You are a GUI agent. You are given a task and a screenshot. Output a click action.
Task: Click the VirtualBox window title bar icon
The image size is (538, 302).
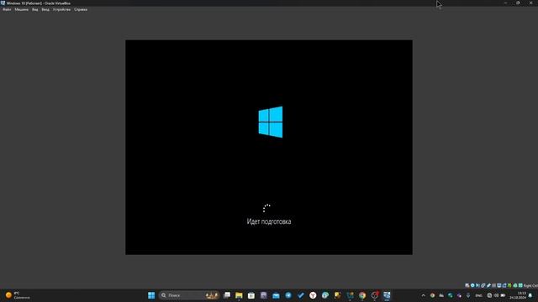(3, 3)
